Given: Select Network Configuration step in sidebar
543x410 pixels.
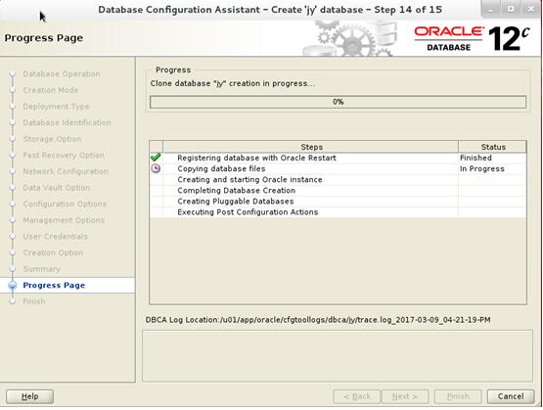Looking at the screenshot, I should click(x=66, y=171).
